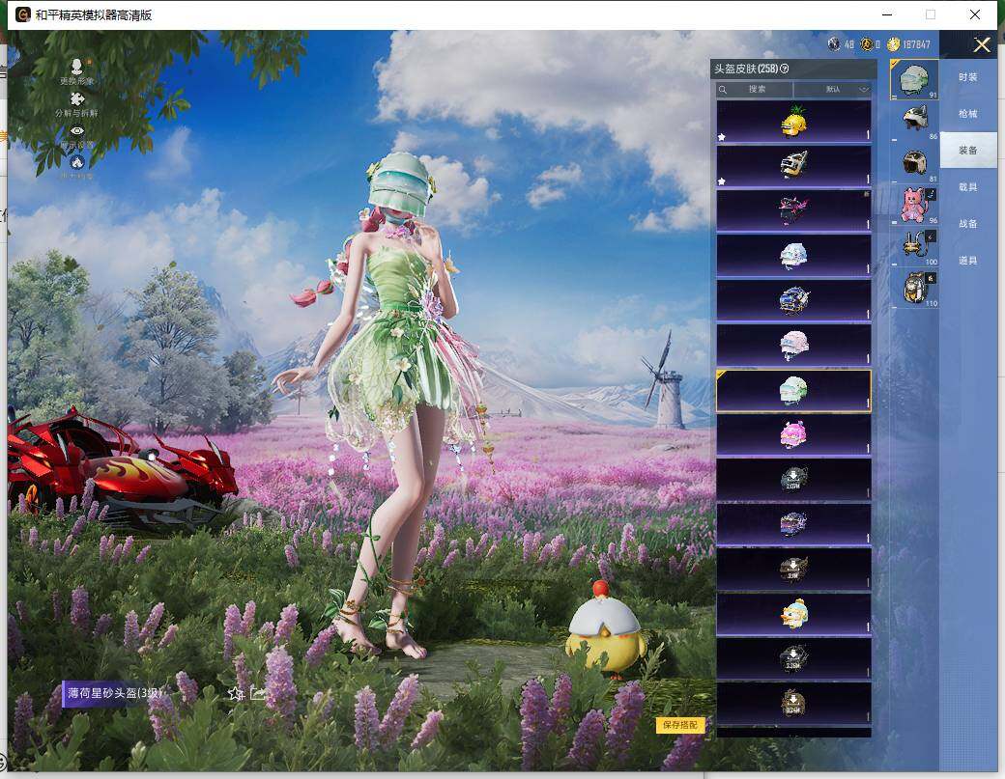The height and width of the screenshot is (779, 1005).
Task: Toggle the 展示设置 eye display settings
Action: pyautogui.click(x=76, y=131)
